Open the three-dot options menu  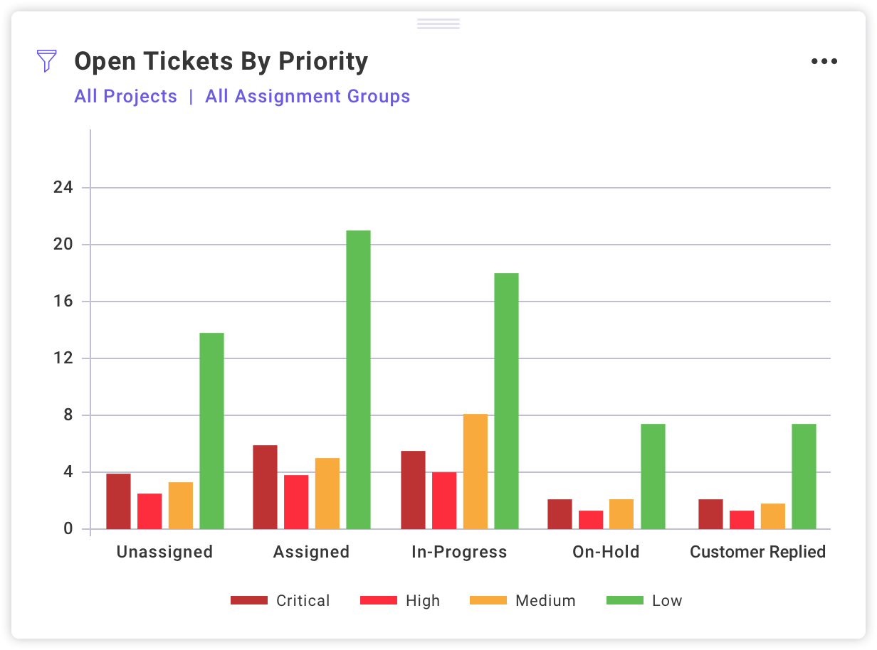pyautogui.click(x=824, y=61)
